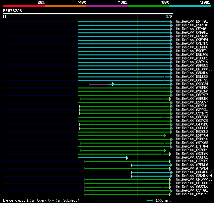Screen dimensions: 214x203
Task: Select UniRef100_B9SCU3 label
Action: pos(192,132)
